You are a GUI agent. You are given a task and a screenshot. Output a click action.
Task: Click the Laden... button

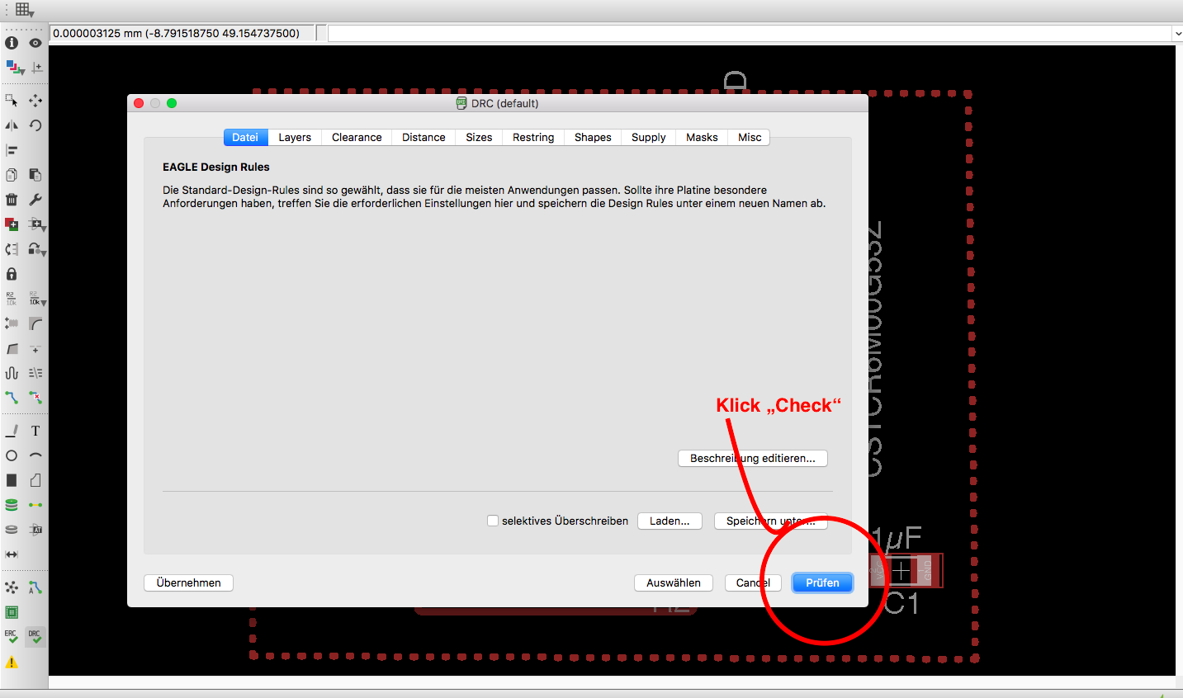(x=670, y=521)
